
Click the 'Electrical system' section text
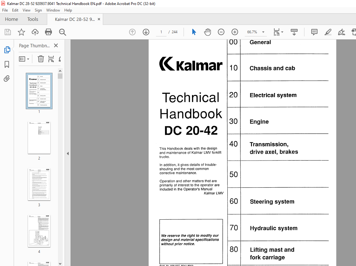[x=273, y=95]
